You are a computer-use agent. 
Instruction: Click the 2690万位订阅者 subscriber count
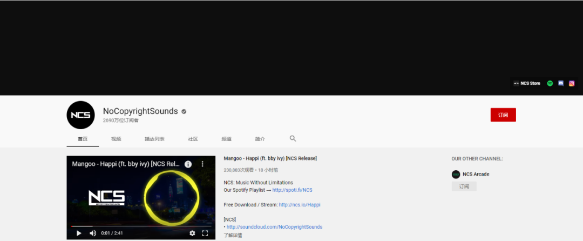tap(121, 120)
